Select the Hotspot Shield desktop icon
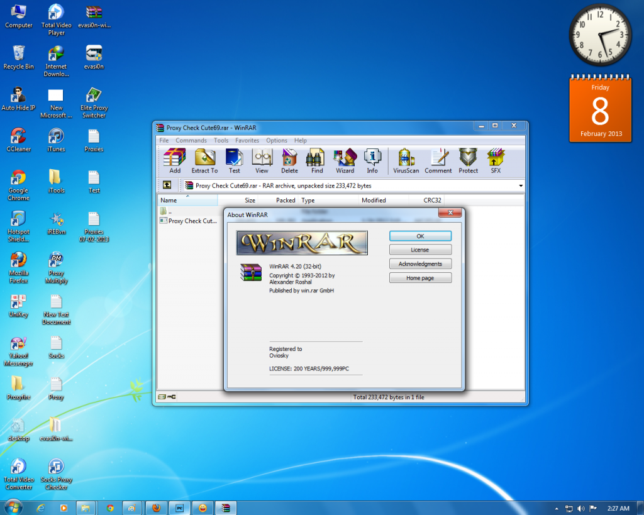The height and width of the screenshot is (515, 644). (18, 227)
